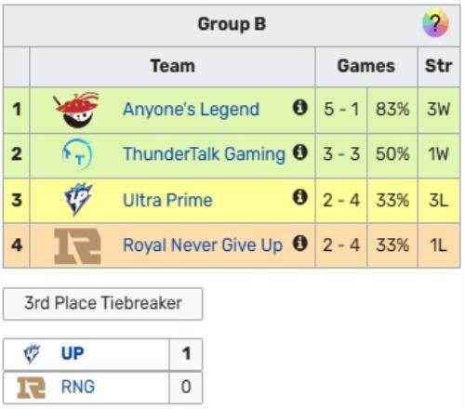Screen dimensions: 465x409
Task: Click the Royal Never Give Up logo
Action: [x=77, y=246]
